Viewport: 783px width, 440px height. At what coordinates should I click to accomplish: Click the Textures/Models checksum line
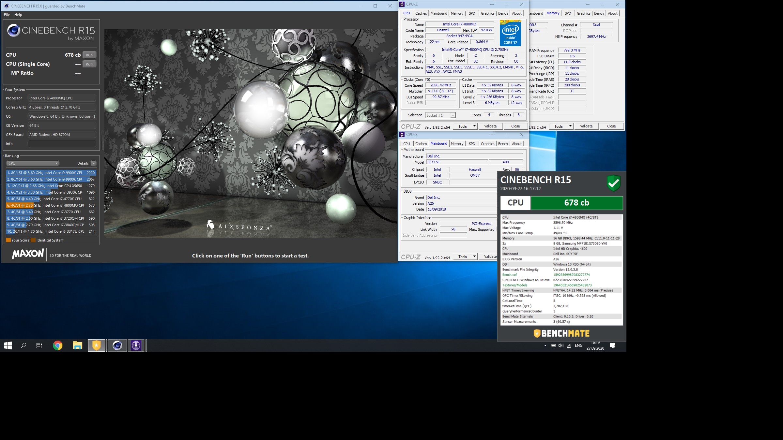coord(561,285)
